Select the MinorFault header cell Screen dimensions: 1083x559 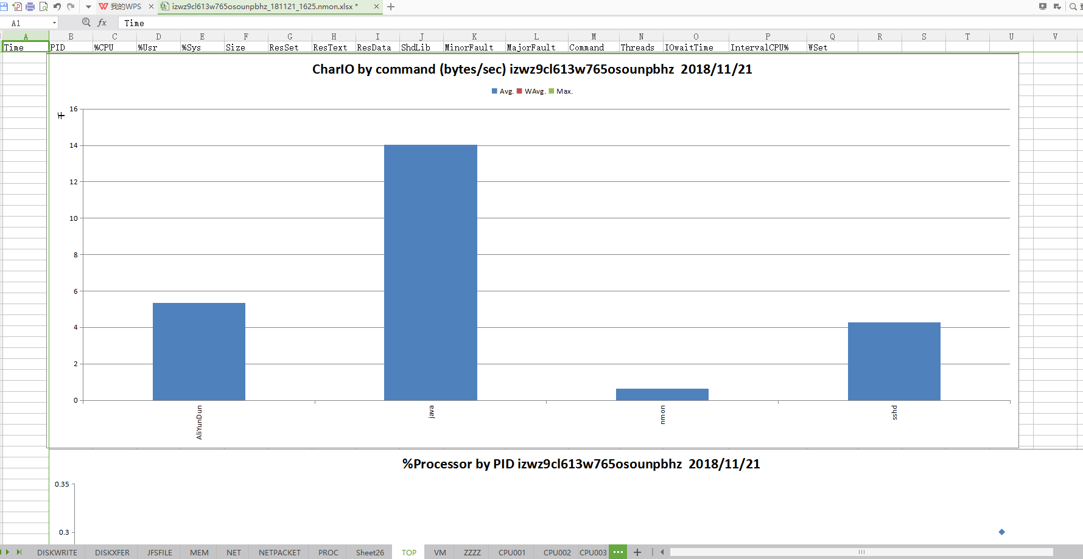[x=474, y=47]
